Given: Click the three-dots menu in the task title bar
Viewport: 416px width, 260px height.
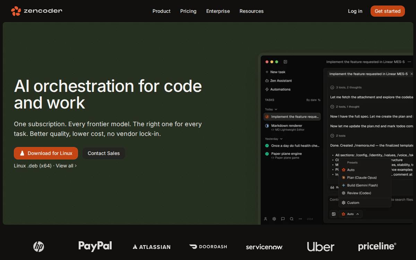Looking at the screenshot, I should pyautogui.click(x=409, y=62).
